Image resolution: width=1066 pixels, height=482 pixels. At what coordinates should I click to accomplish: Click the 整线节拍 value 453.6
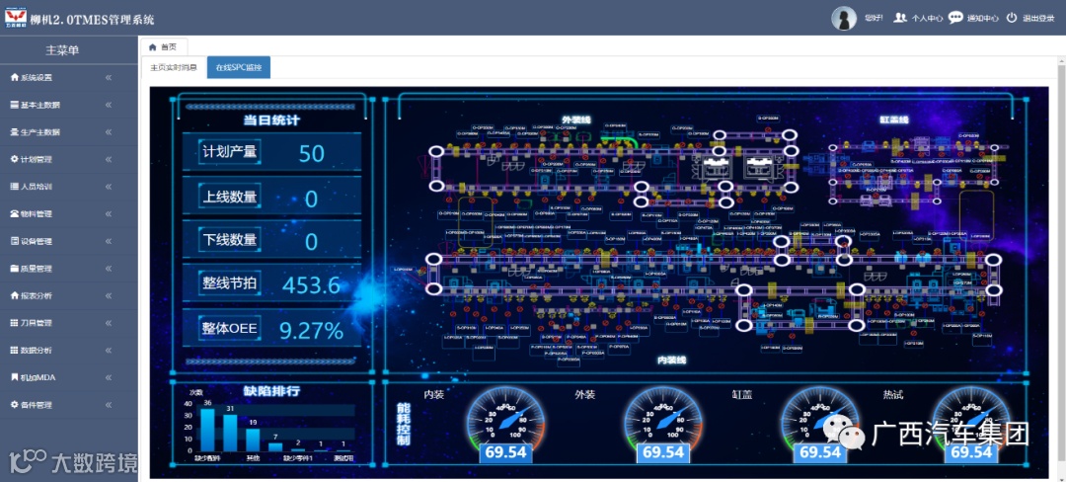tap(311, 284)
